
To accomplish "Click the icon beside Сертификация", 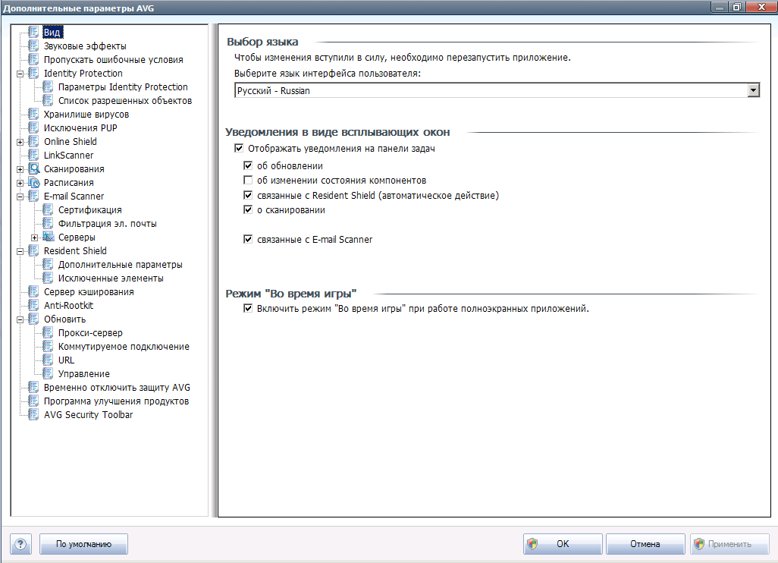I will [x=48, y=209].
